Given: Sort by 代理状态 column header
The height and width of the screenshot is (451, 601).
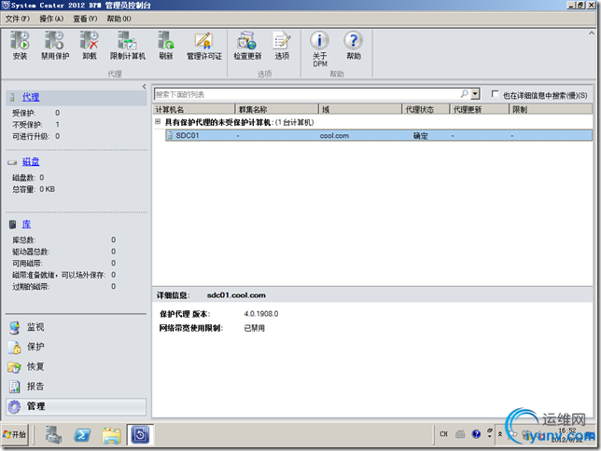Looking at the screenshot, I should click(426, 110).
